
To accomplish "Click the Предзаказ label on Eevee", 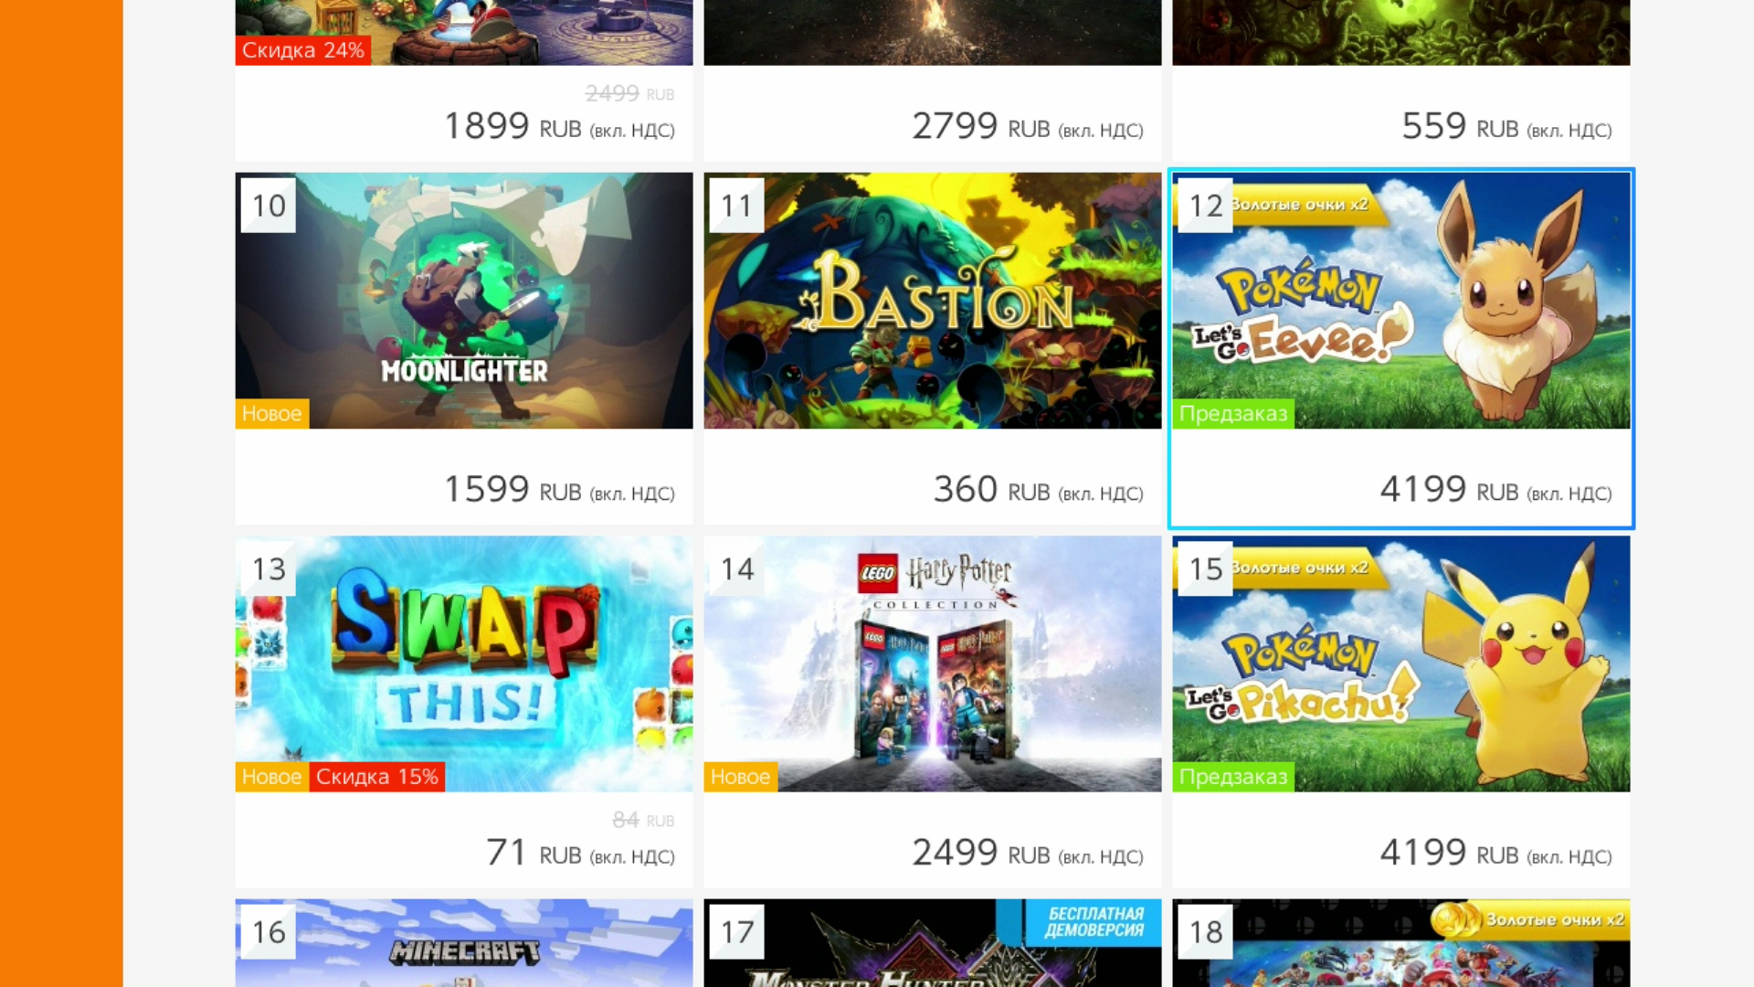I will click(1233, 414).
